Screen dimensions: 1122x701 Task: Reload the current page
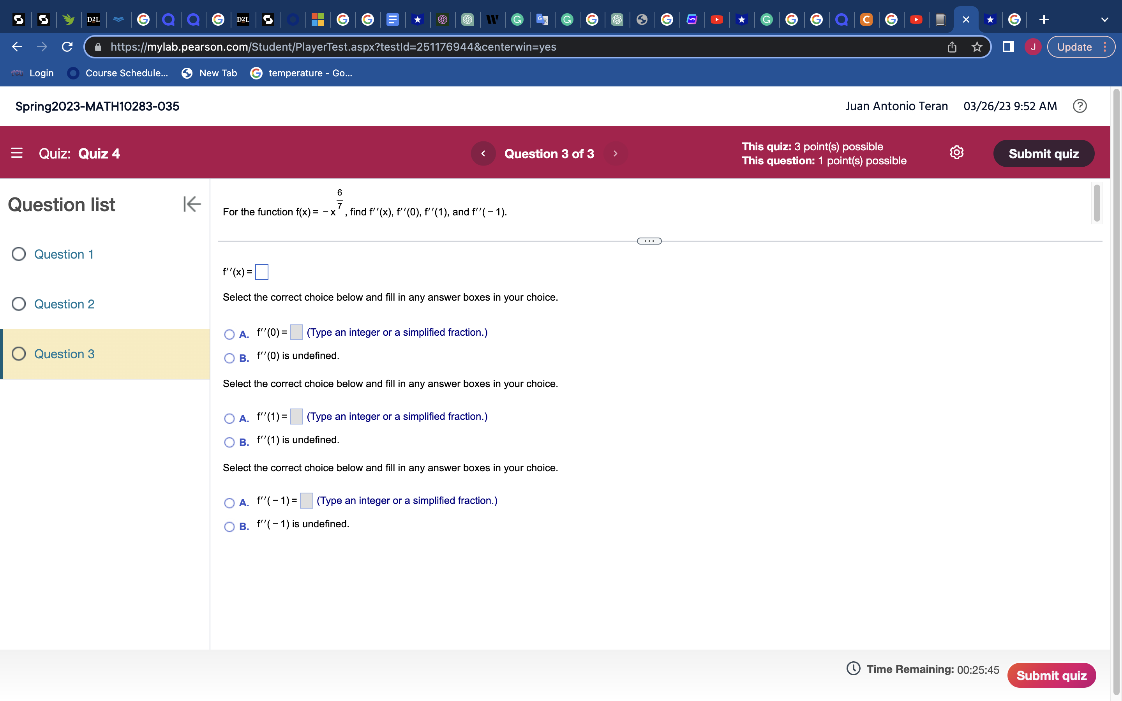click(66, 46)
